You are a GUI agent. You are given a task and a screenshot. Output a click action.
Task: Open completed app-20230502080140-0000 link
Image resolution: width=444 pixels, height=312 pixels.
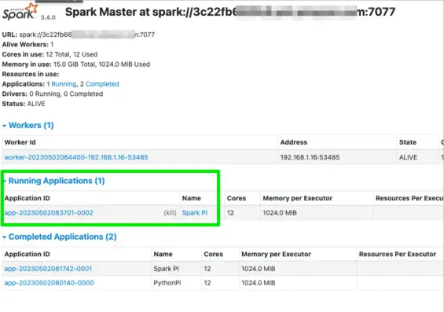coord(49,283)
